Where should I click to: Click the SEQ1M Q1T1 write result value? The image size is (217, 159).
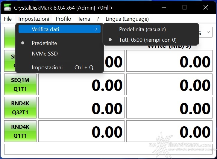pos(169,84)
